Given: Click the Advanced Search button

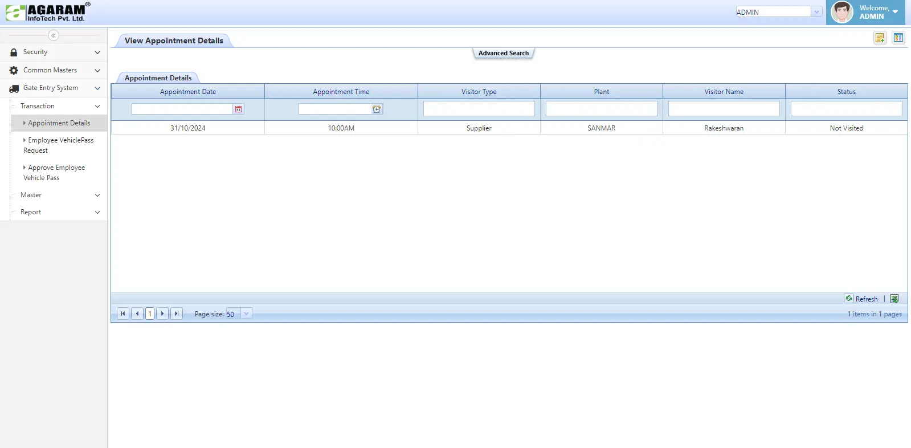Looking at the screenshot, I should point(504,53).
